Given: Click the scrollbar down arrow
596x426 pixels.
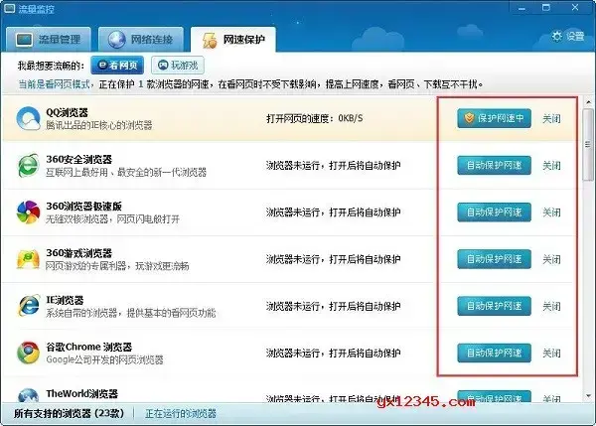Looking at the screenshot, I should click(588, 396).
